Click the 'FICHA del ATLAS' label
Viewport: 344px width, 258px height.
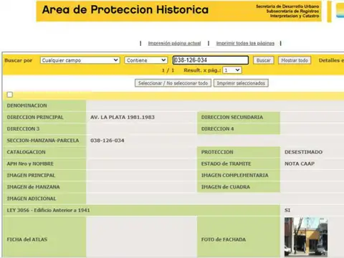tap(27, 239)
